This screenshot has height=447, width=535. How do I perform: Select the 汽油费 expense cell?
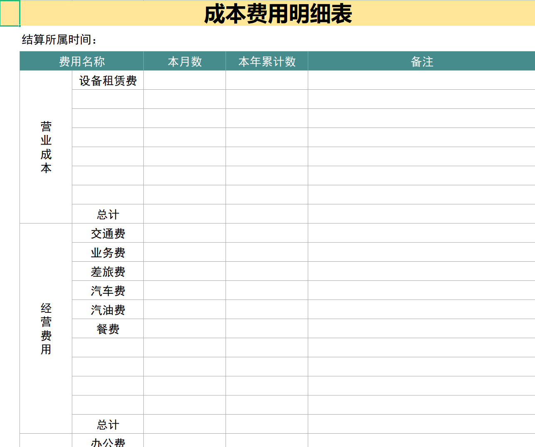coord(107,309)
